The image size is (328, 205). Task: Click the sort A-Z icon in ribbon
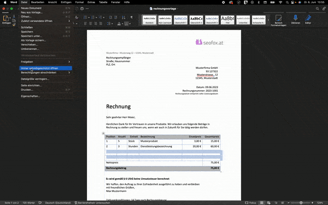124,17
